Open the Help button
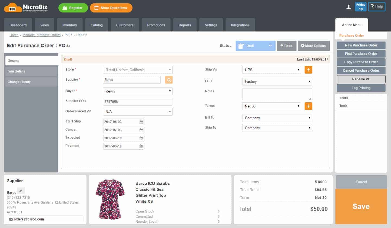This screenshot has height=228, width=391. tap(377, 7)
